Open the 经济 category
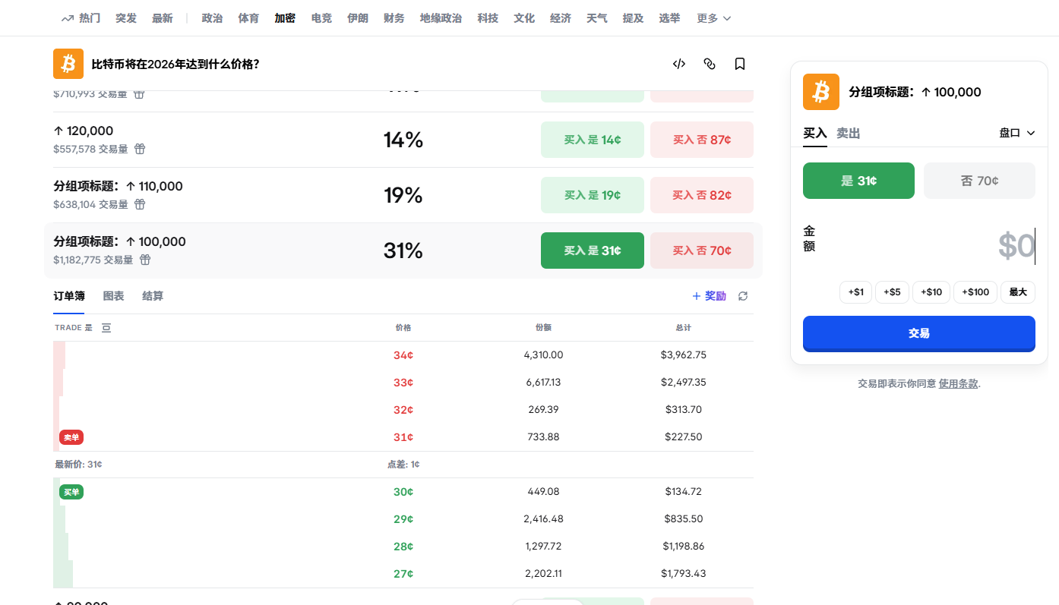The height and width of the screenshot is (605, 1059). tap(561, 18)
